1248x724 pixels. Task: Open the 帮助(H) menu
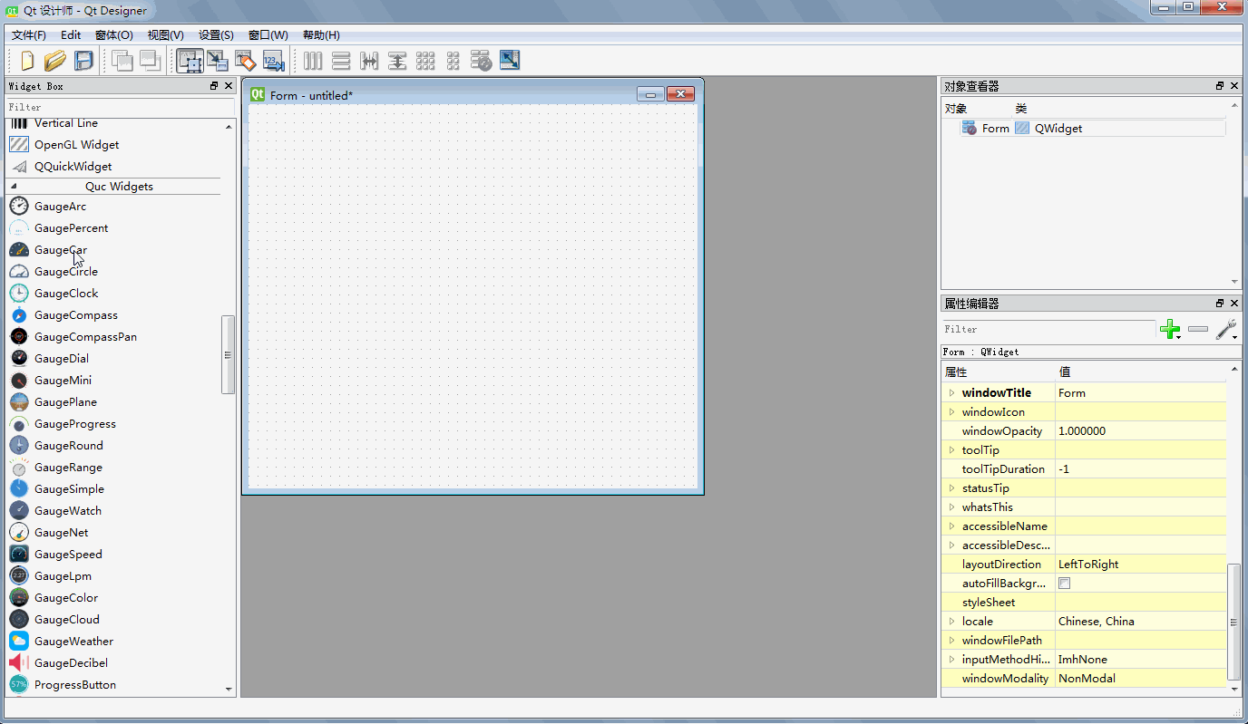(321, 35)
